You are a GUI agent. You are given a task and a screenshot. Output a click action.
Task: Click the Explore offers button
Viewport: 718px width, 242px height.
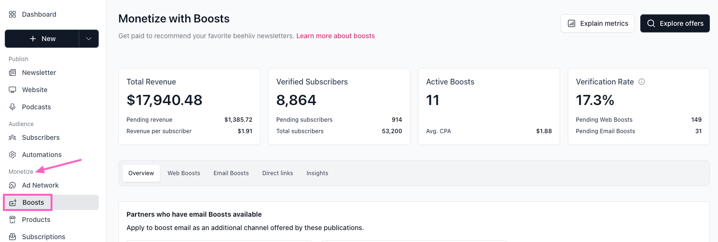click(675, 23)
